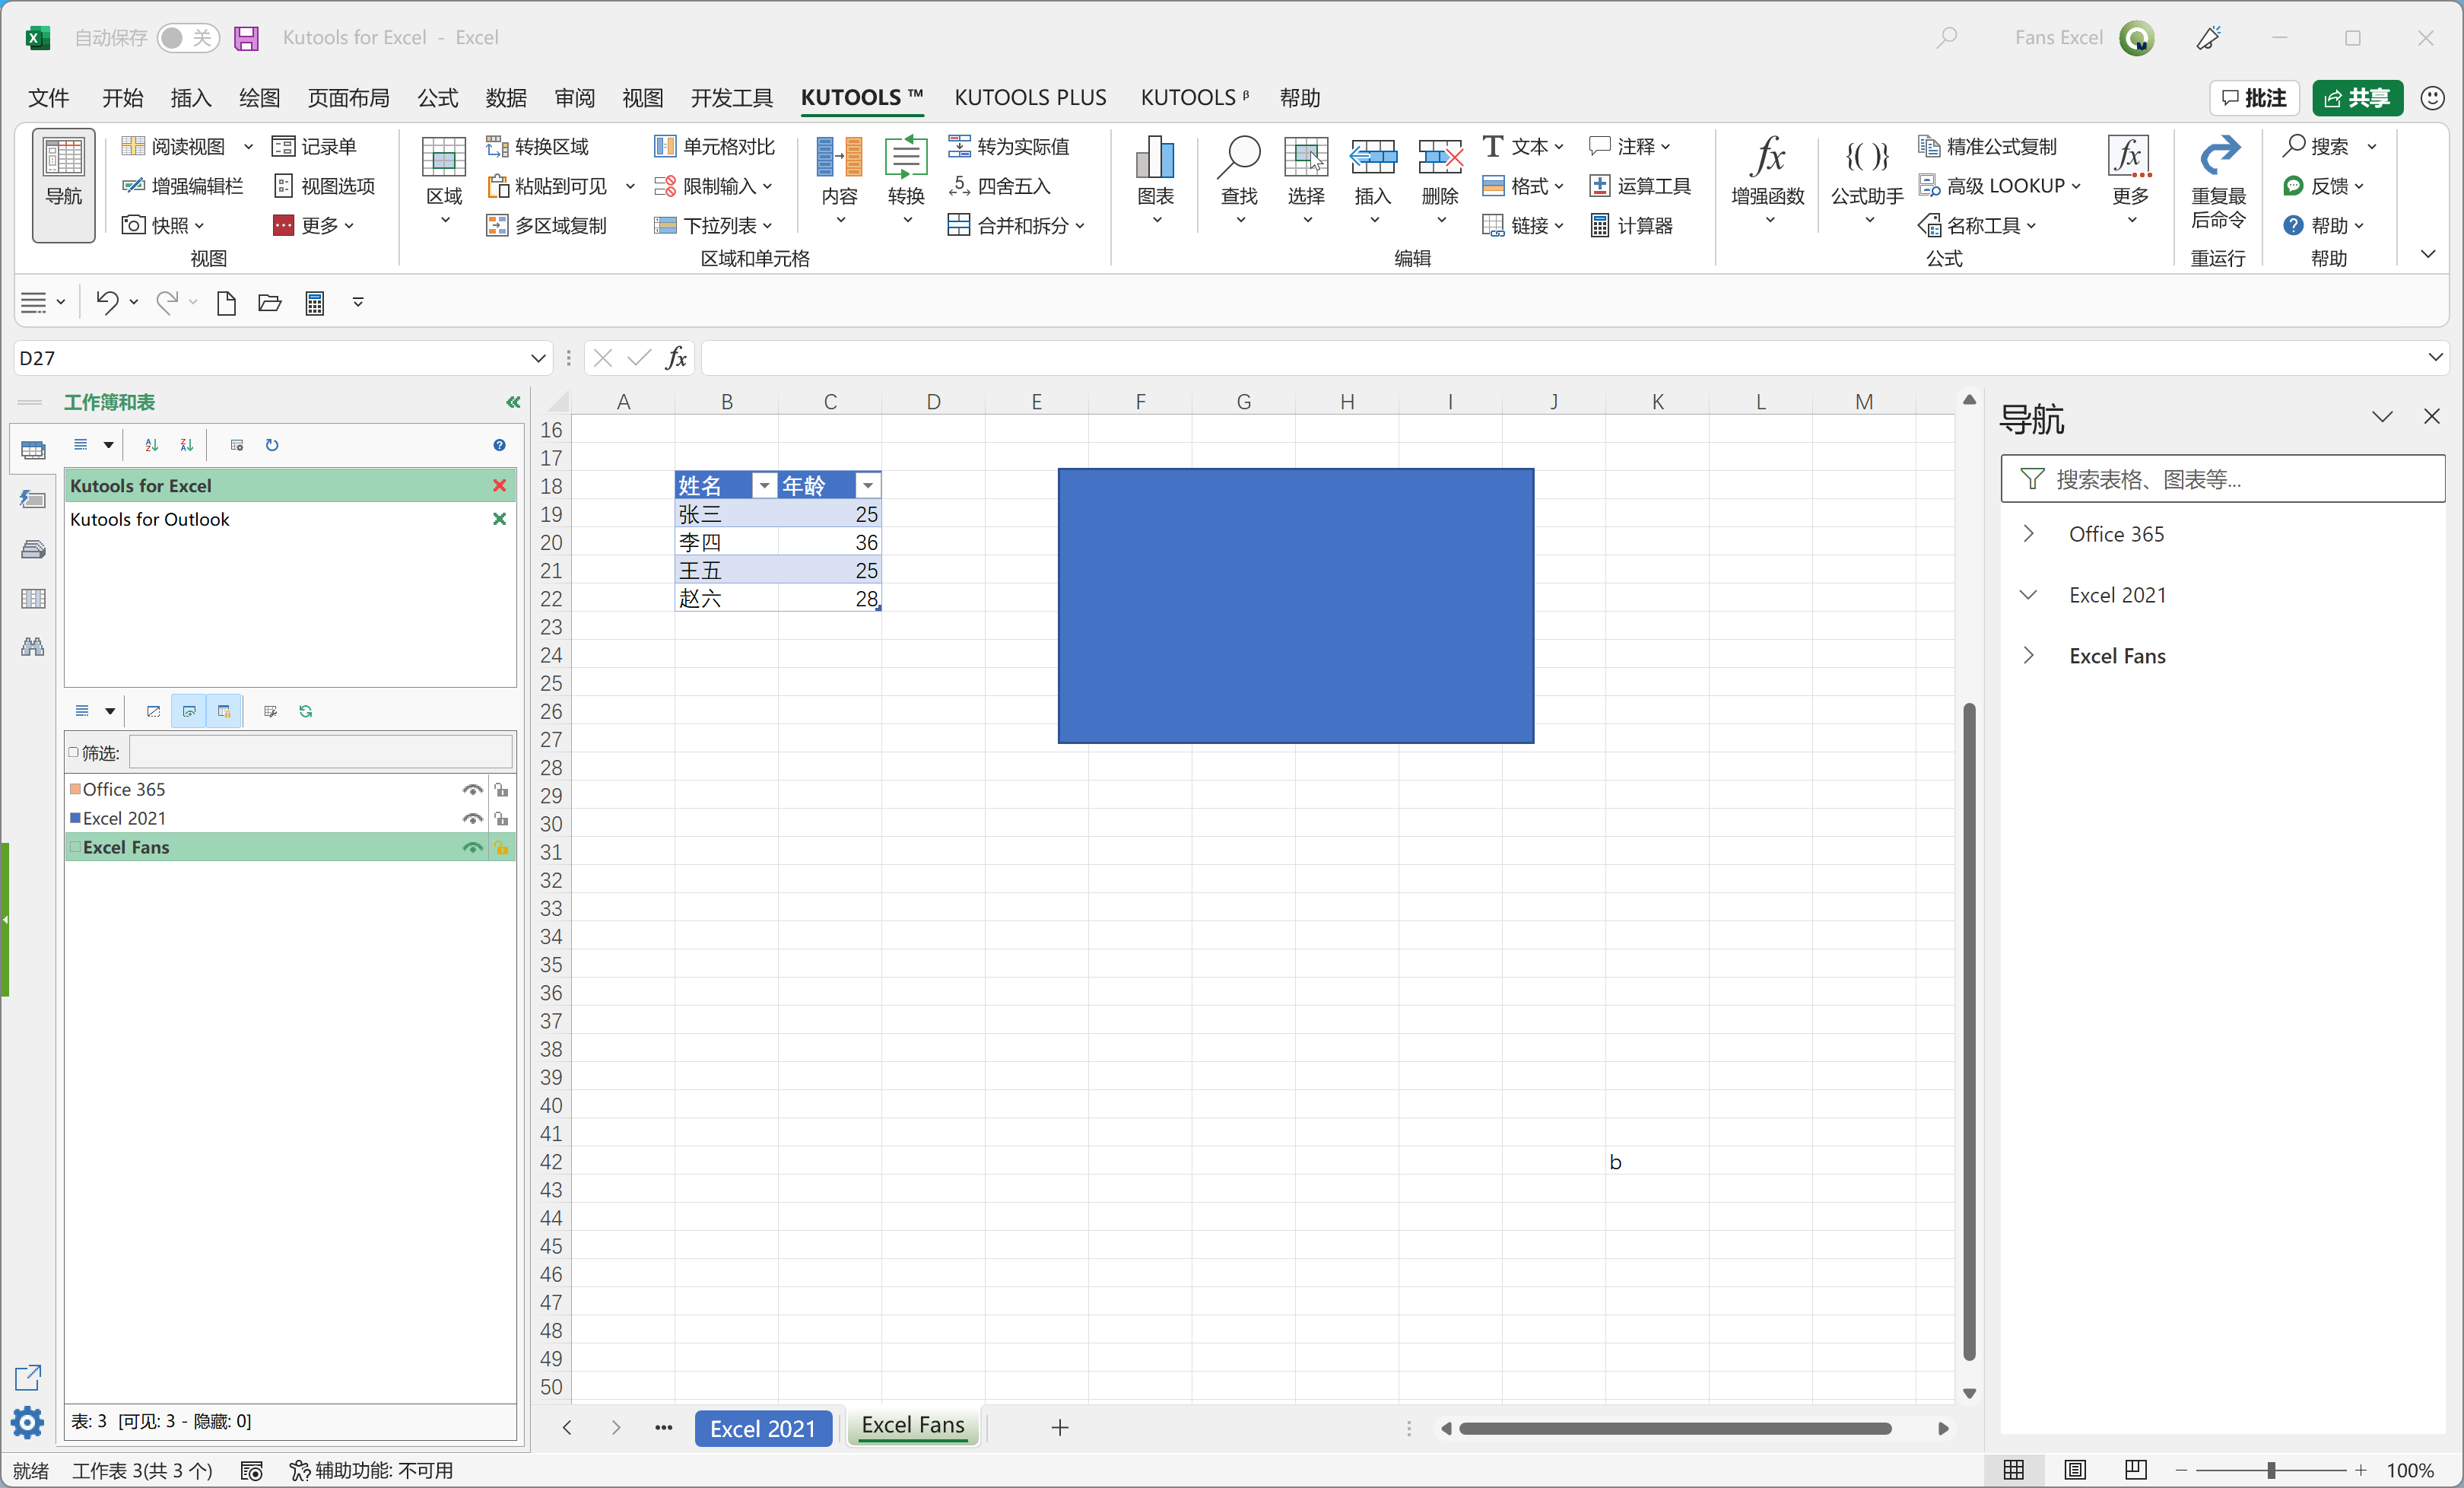Switch to the 开发工具 tab
2464x1488 pixels.
732,98
